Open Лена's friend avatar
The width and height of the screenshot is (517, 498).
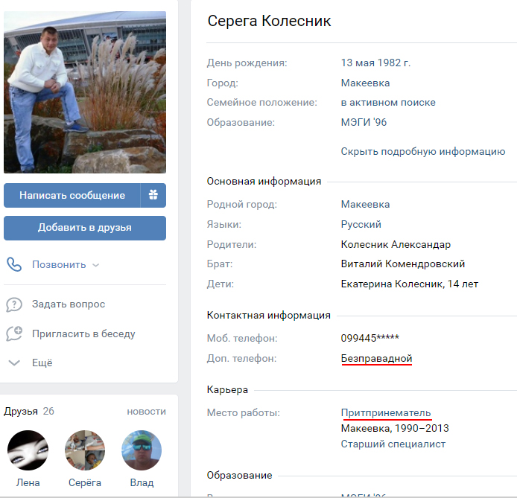tap(28, 450)
